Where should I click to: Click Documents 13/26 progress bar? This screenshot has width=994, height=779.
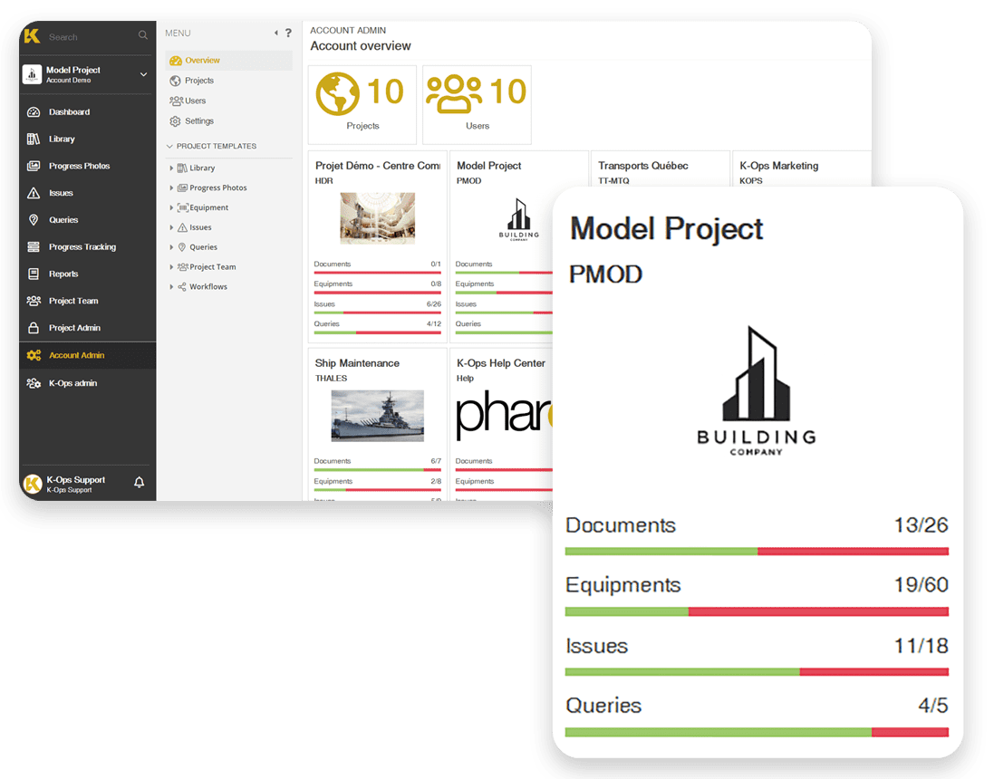pos(757,552)
